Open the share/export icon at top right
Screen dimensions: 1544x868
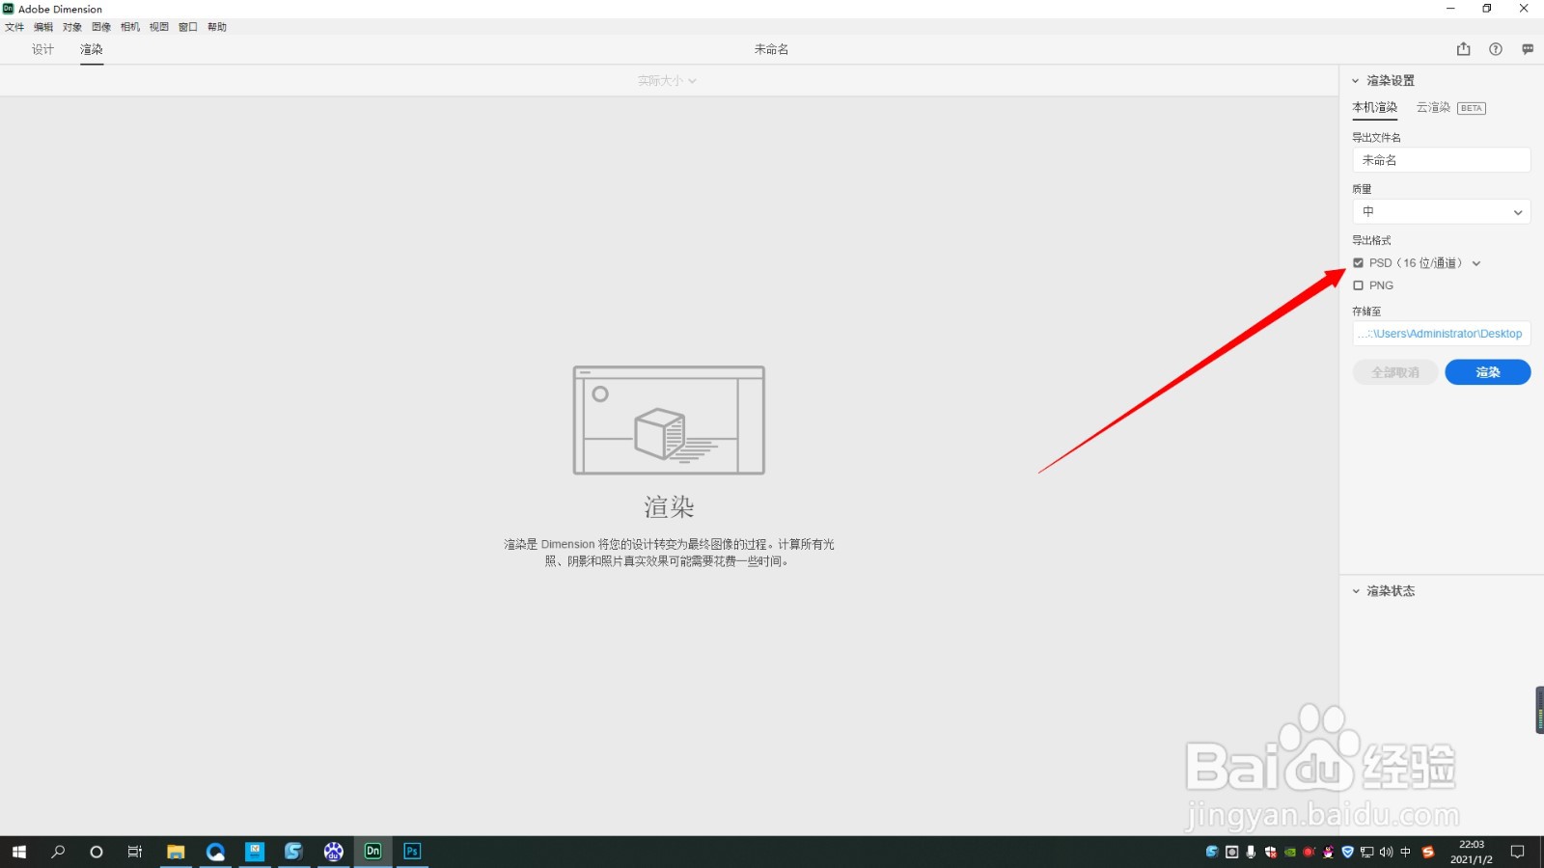pyautogui.click(x=1463, y=49)
